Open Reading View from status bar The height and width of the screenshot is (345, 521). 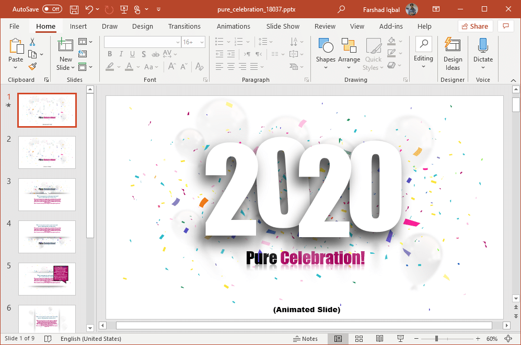coord(380,339)
